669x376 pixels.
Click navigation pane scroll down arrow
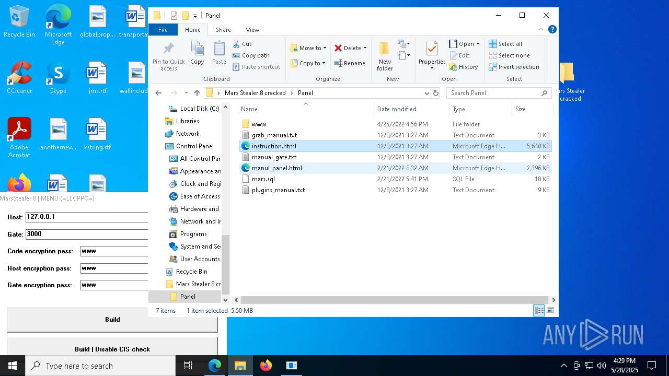pos(226,300)
